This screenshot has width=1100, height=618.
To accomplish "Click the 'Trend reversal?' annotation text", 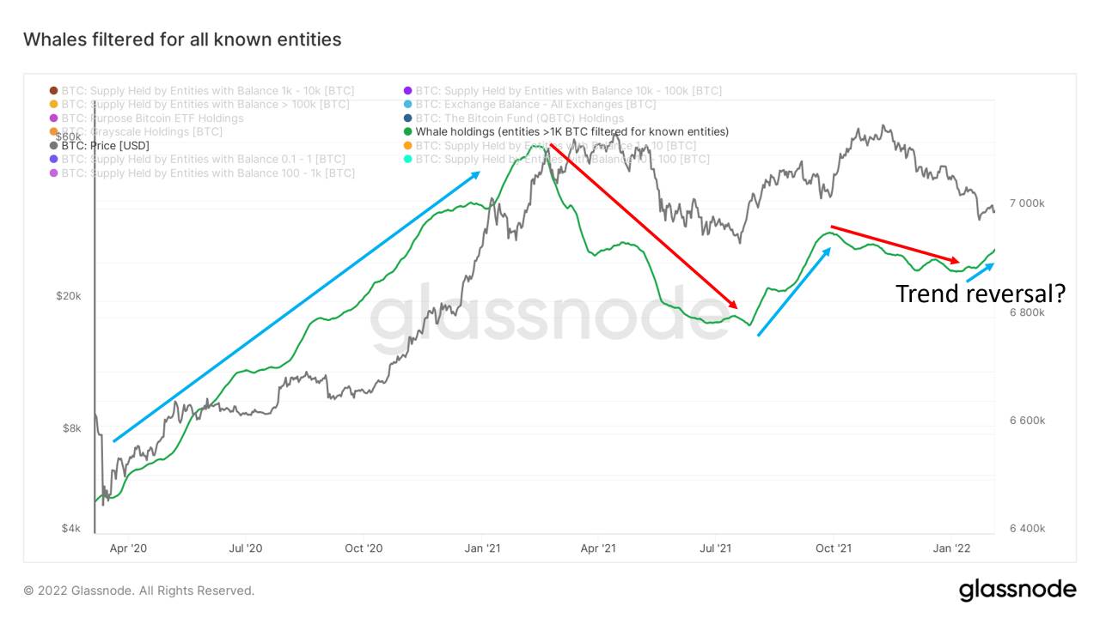I will (981, 294).
